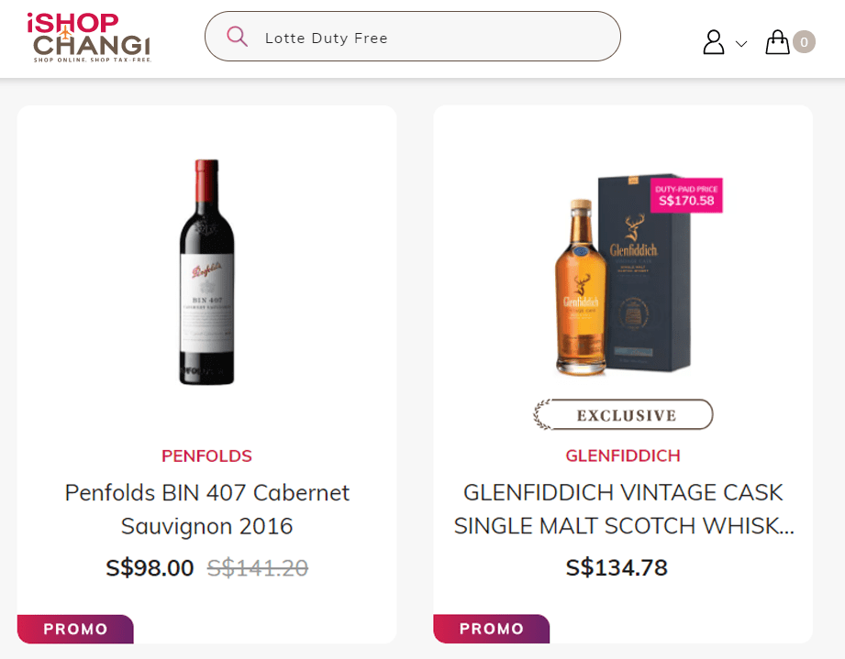845x659 pixels.
Task: Open the user account icon
Action: (714, 42)
